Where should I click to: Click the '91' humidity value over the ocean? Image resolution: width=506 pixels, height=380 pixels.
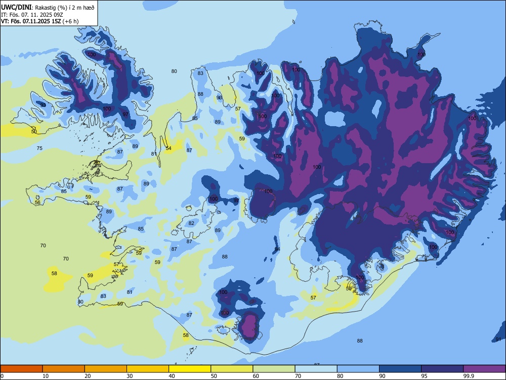498,339
